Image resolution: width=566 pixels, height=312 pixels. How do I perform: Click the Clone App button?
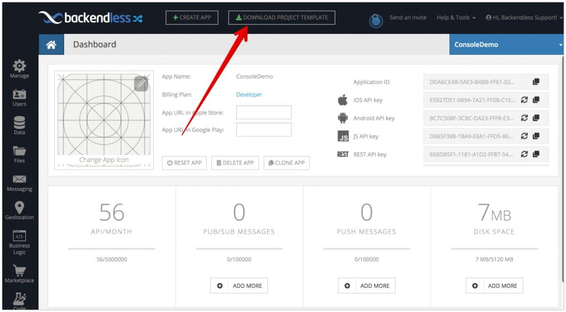click(x=286, y=163)
